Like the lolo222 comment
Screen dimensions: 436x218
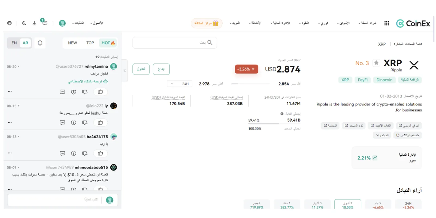tap(100, 123)
